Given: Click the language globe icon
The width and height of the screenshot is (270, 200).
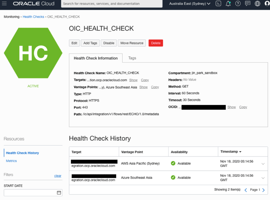Looking at the screenshot, I should [x=258, y=4].
